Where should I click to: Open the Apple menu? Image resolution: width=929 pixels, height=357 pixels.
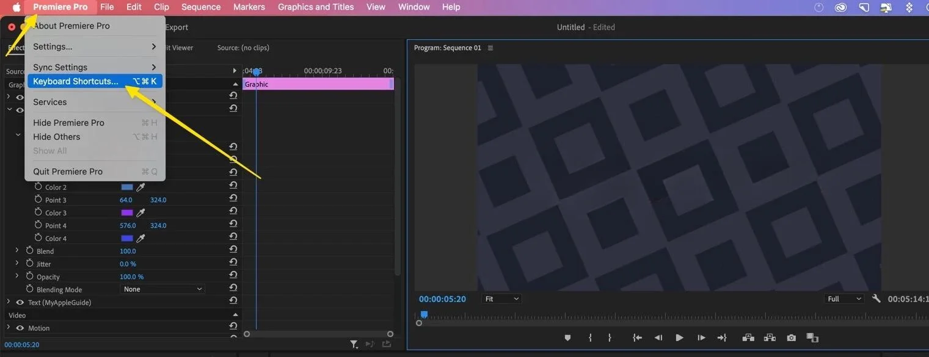16,7
